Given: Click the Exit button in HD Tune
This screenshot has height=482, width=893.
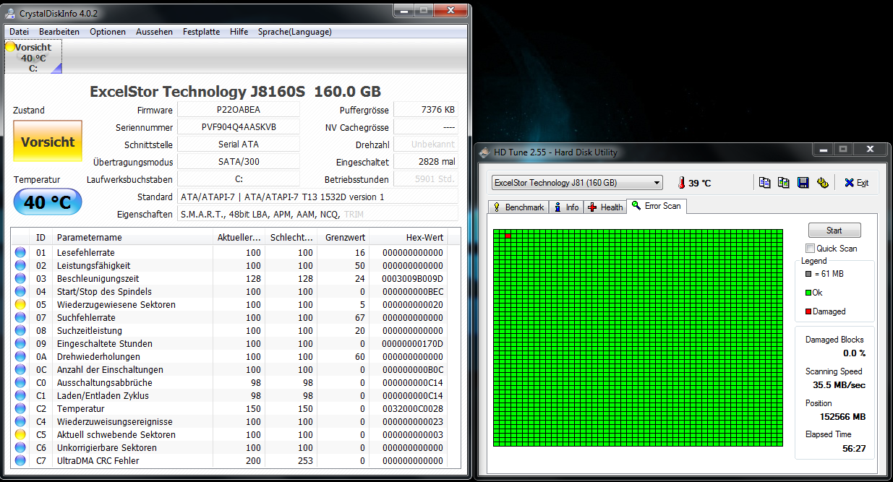Looking at the screenshot, I should (x=856, y=183).
